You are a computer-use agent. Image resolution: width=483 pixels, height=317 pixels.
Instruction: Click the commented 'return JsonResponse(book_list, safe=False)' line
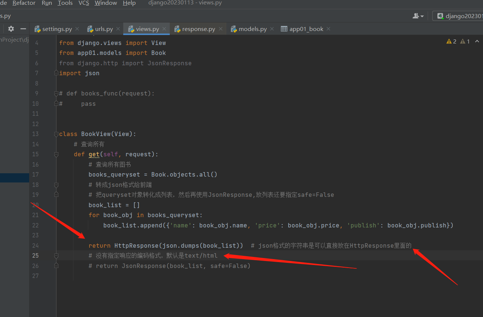tap(170, 266)
